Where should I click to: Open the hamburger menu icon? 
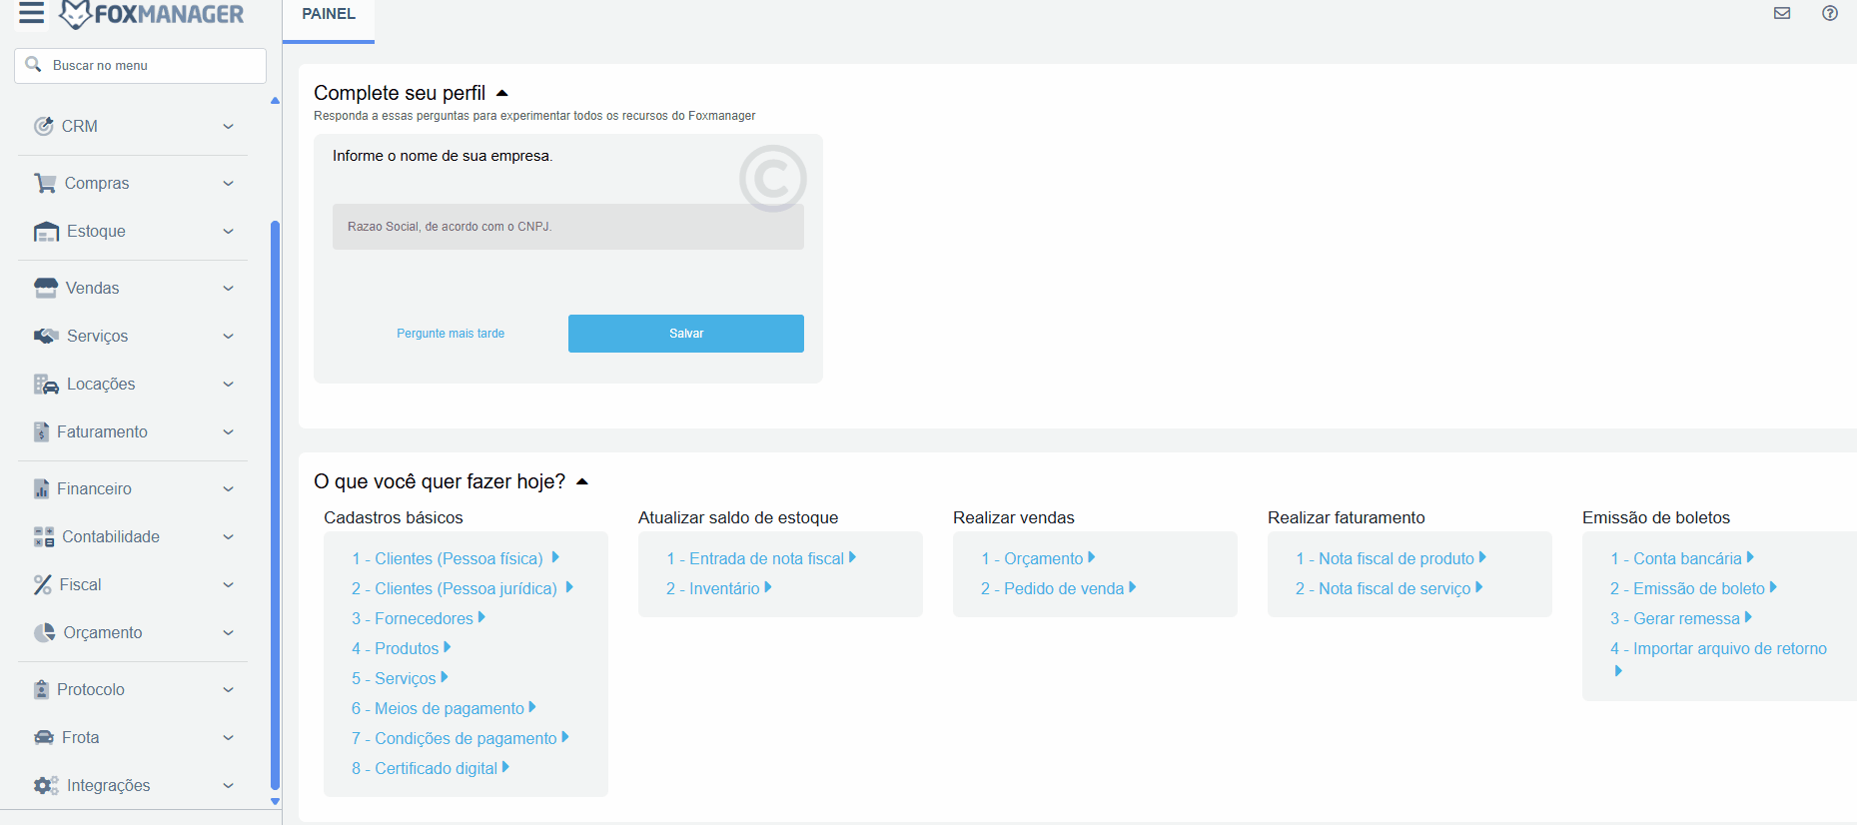pos(32,13)
